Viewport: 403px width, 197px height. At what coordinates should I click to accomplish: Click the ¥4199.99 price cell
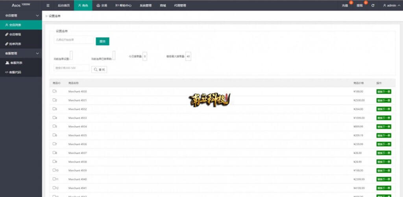[x=359, y=188]
